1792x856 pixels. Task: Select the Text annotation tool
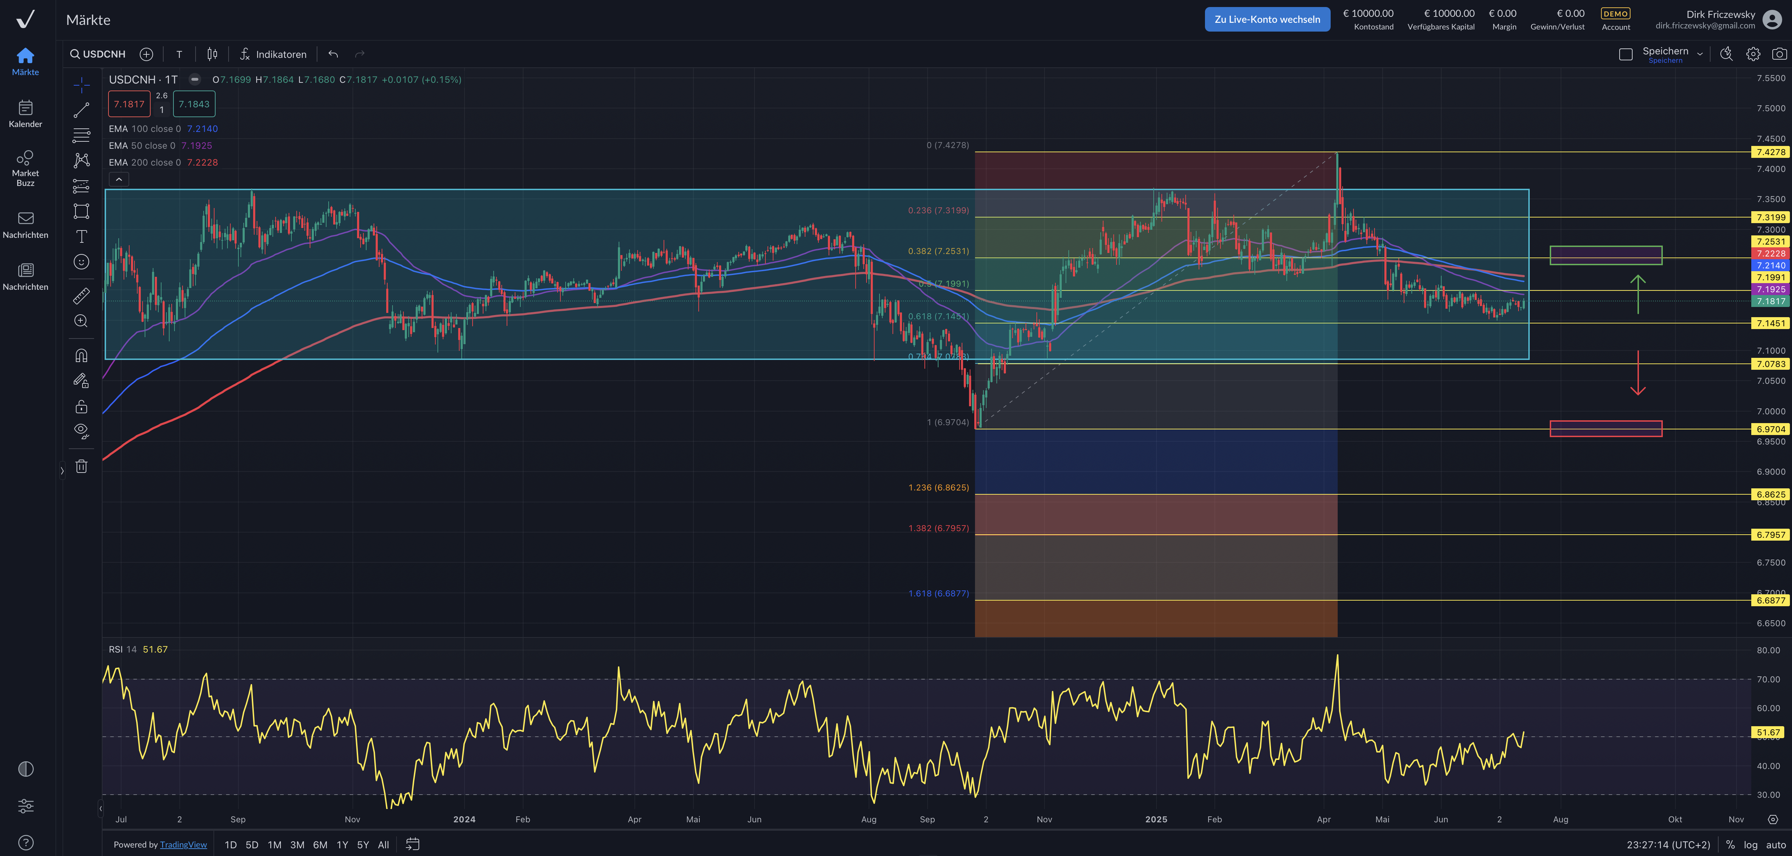click(x=81, y=236)
